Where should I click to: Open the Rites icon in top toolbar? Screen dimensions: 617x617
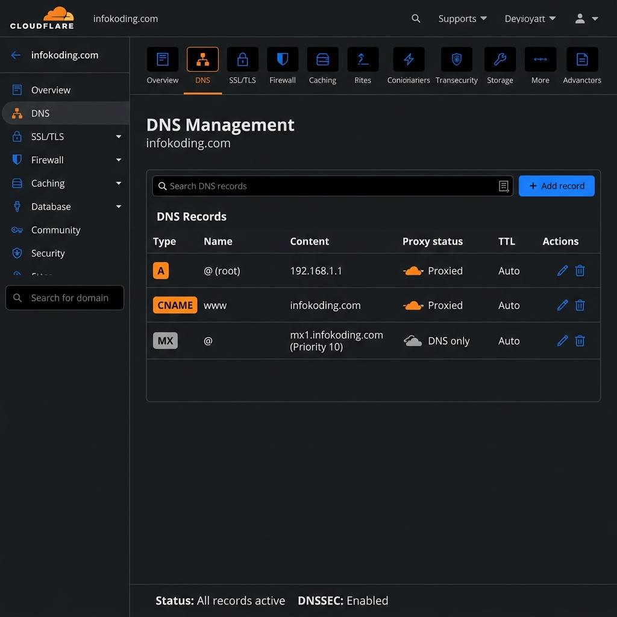pyautogui.click(x=363, y=60)
